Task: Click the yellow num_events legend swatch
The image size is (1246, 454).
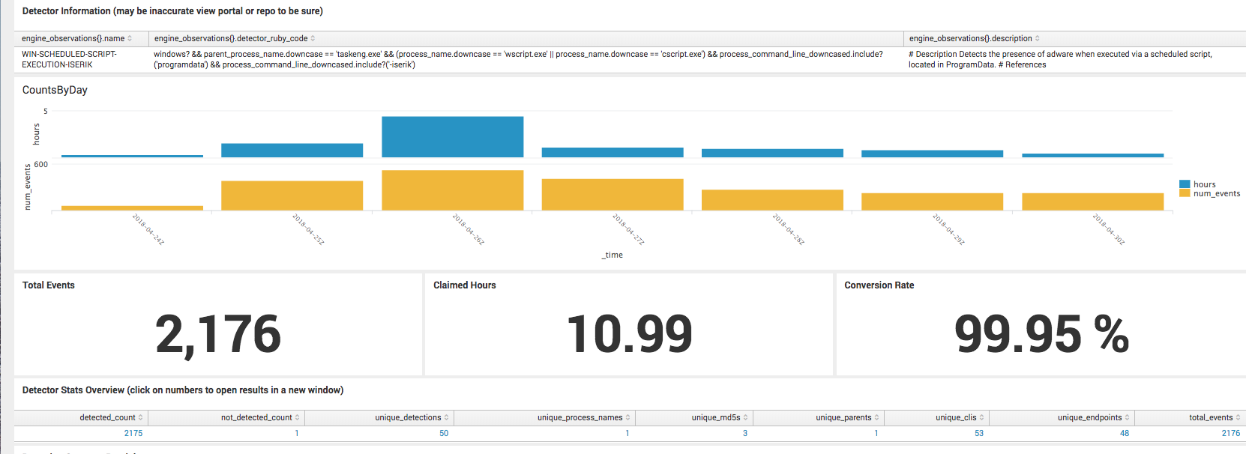Action: (x=1185, y=193)
